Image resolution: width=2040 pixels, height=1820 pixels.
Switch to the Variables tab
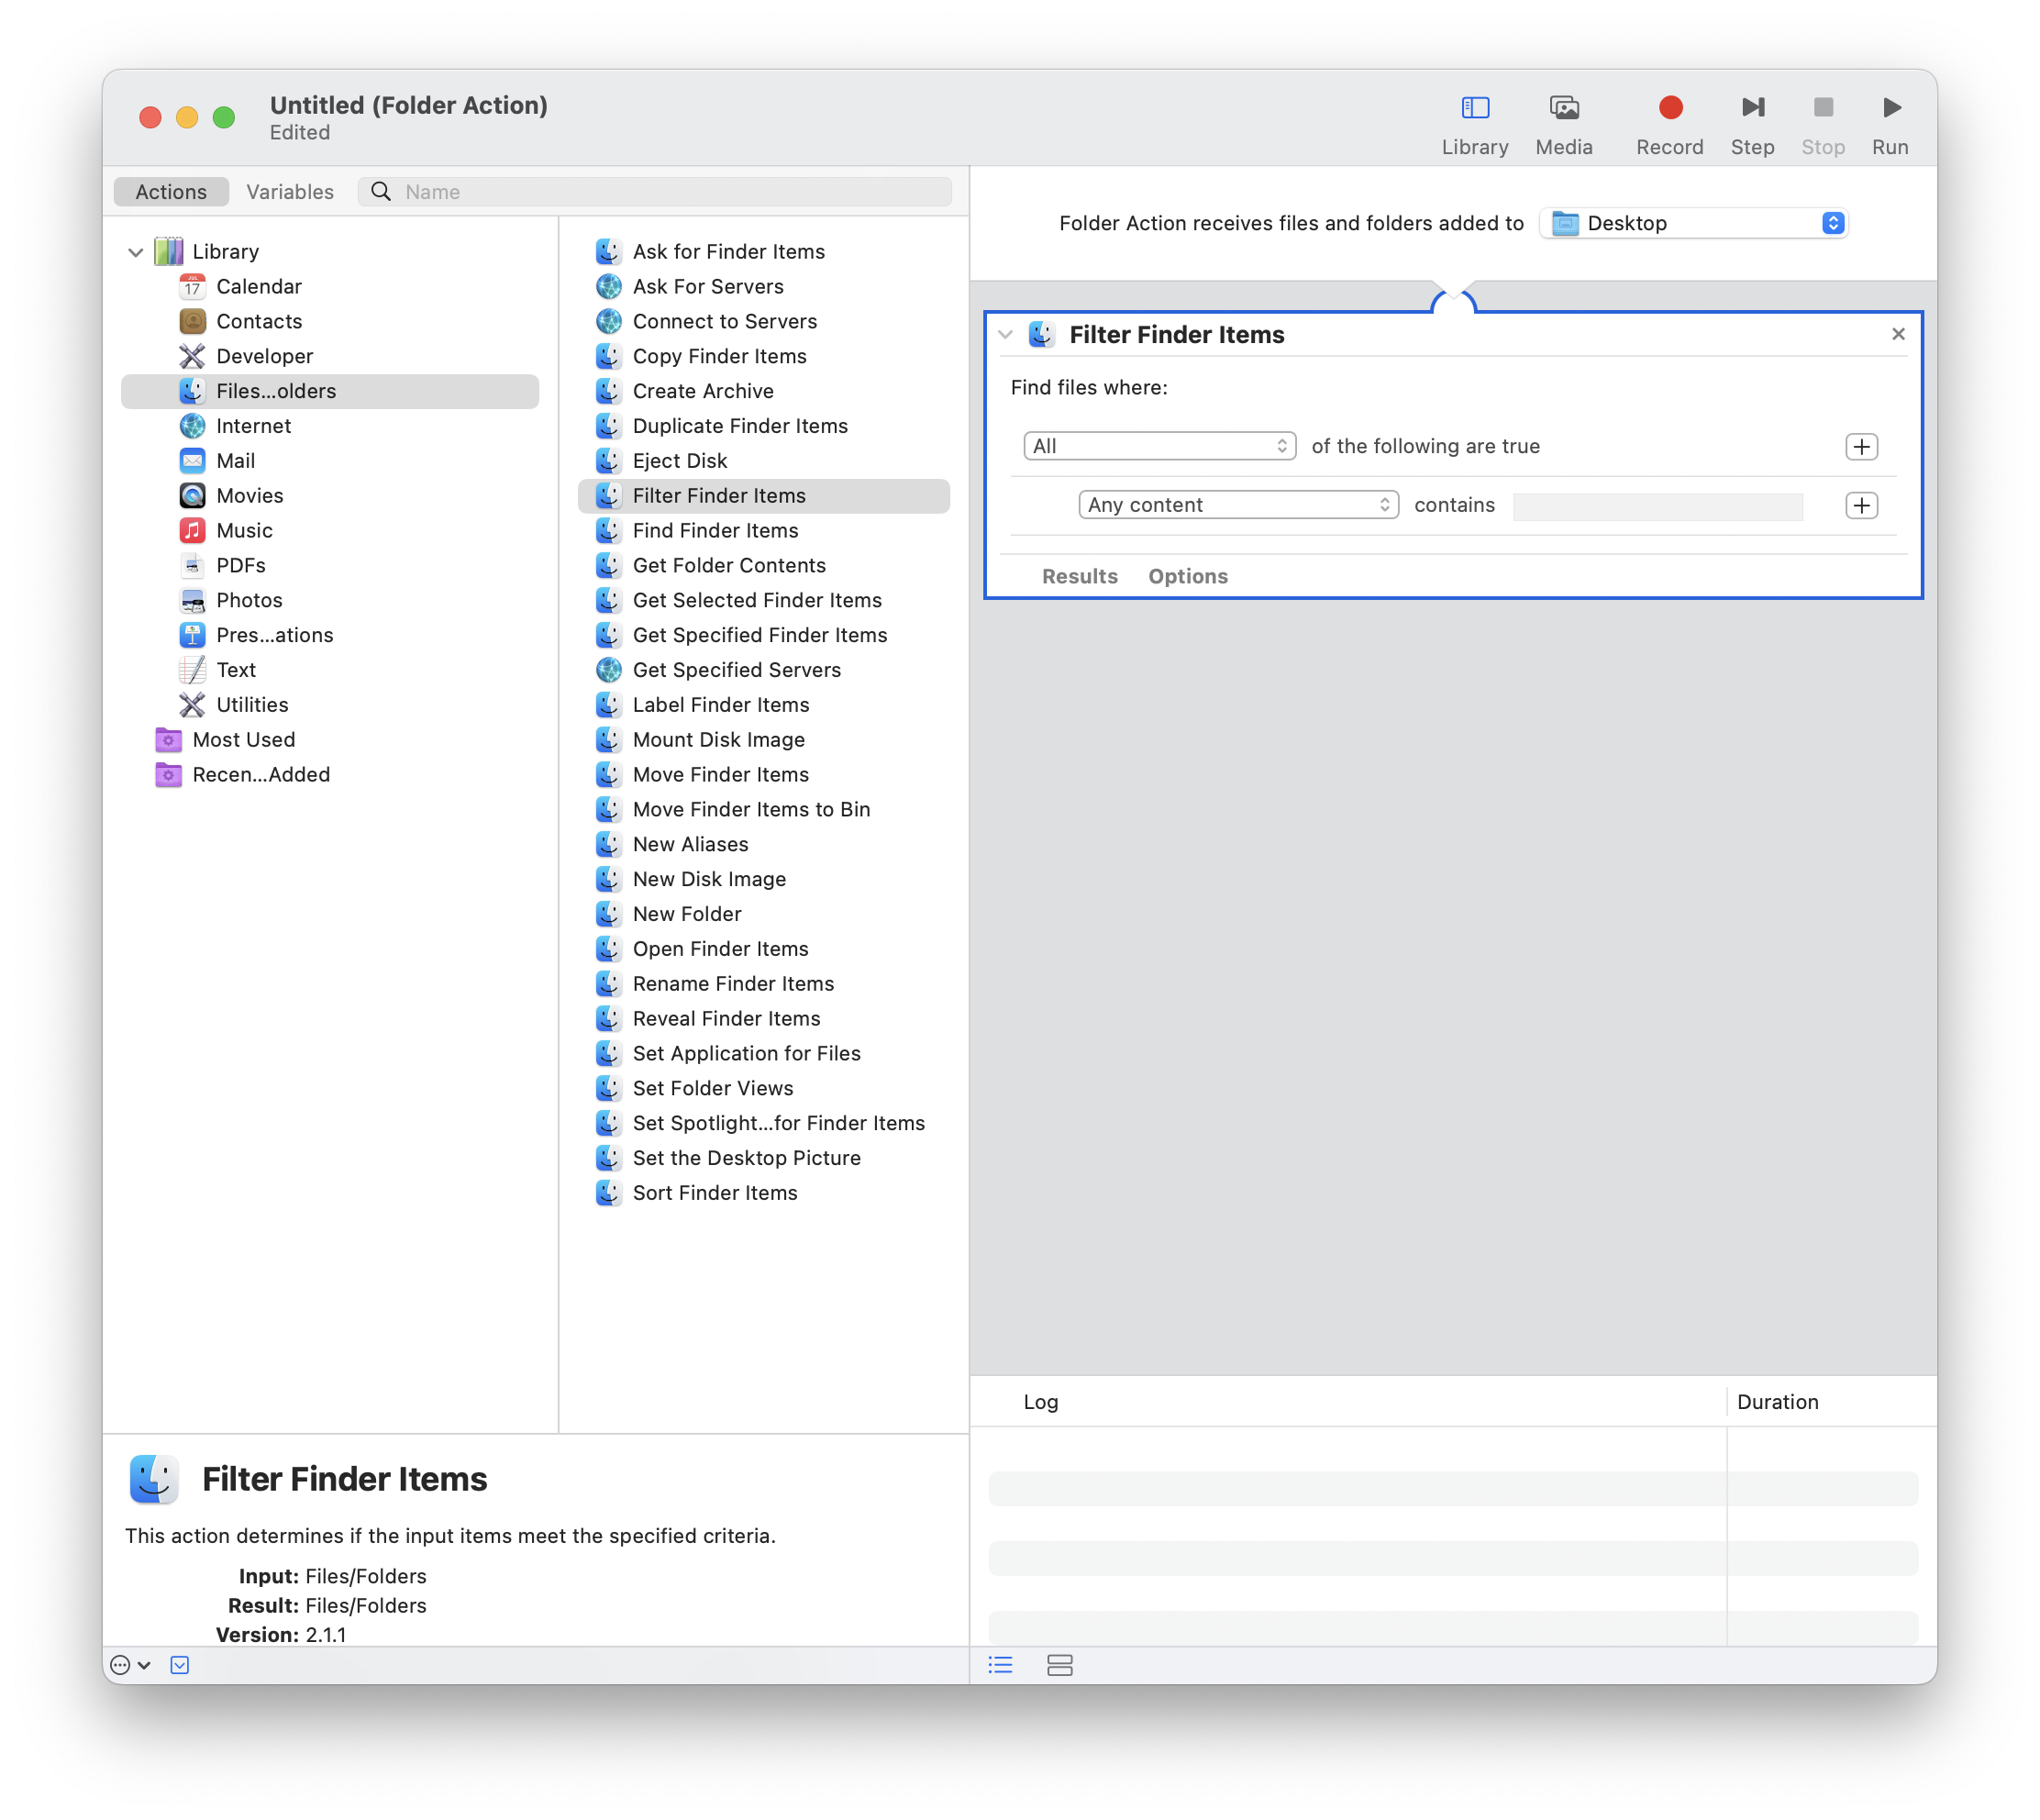tap(290, 192)
